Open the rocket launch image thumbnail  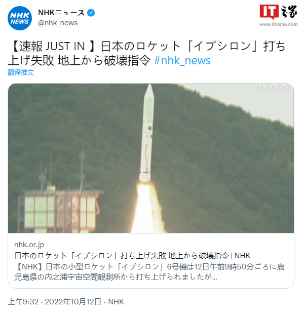[151, 158]
